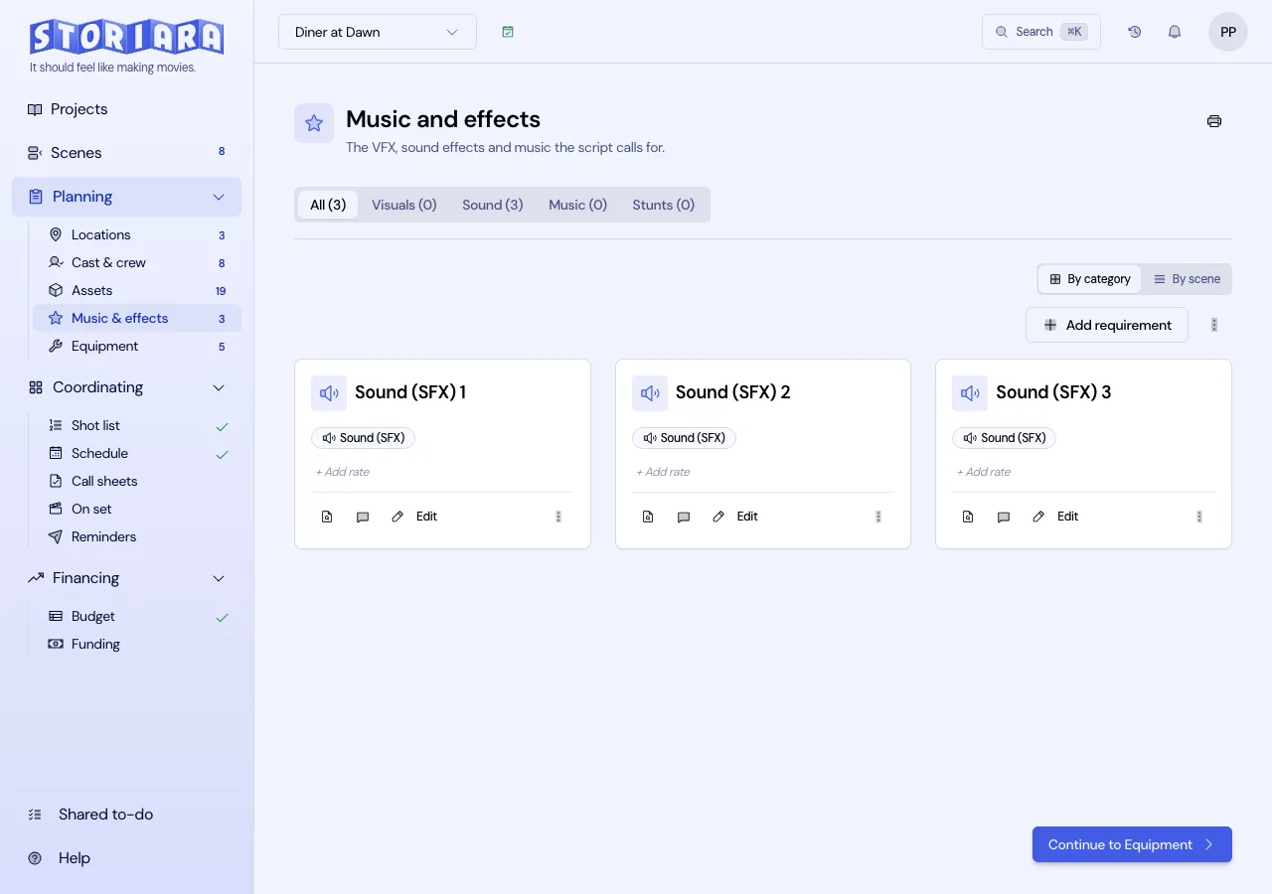Print the Music and effects page
This screenshot has height=894, width=1272.
(1214, 121)
